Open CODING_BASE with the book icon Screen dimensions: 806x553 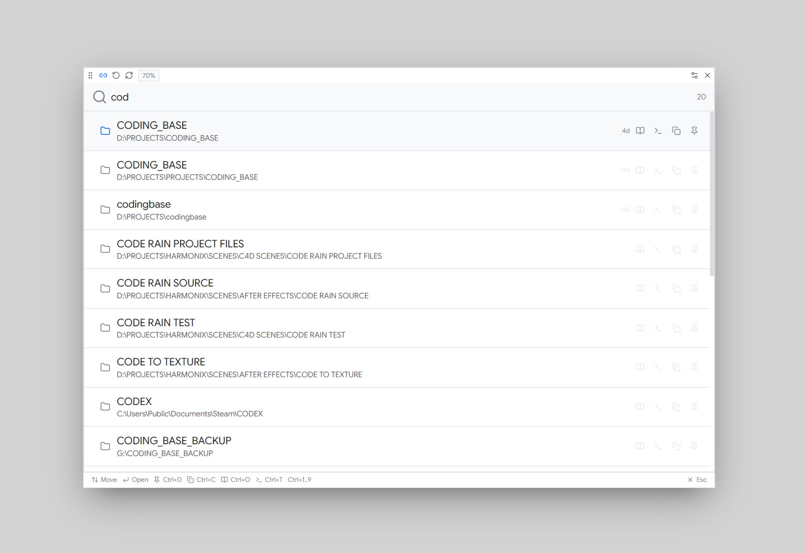coord(640,130)
